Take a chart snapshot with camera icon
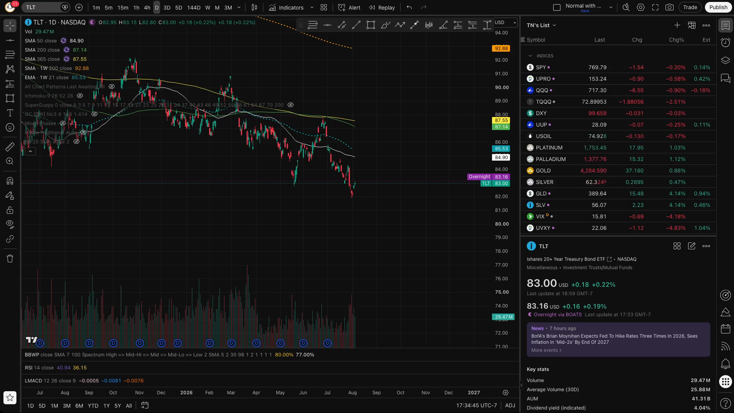Viewport: 734px width, 413px height. pyautogui.click(x=669, y=7)
